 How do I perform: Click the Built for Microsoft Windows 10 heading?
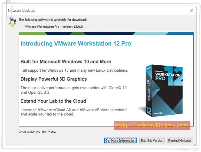coord(66,62)
